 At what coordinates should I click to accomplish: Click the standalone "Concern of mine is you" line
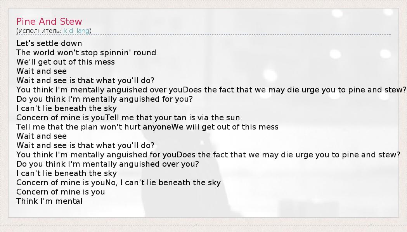(61, 192)
